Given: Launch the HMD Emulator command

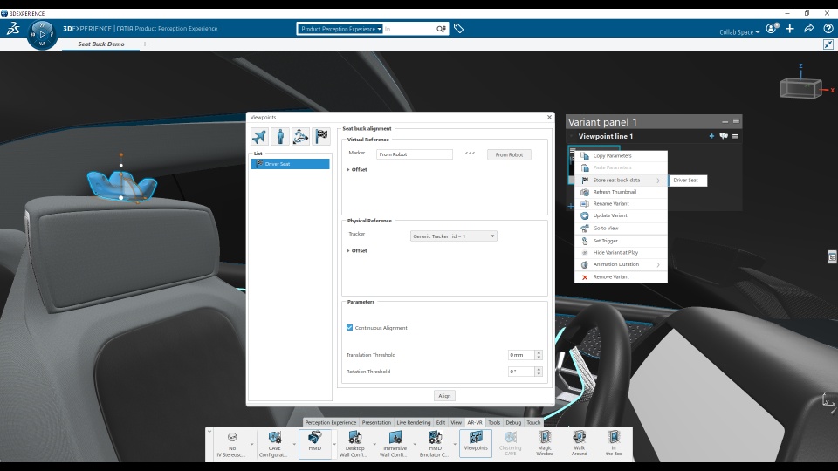Looking at the screenshot, I should [435, 444].
